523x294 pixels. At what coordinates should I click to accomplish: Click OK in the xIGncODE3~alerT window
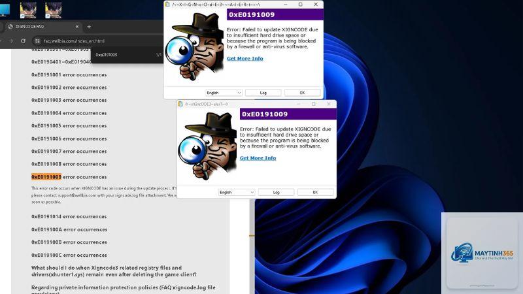315,192
